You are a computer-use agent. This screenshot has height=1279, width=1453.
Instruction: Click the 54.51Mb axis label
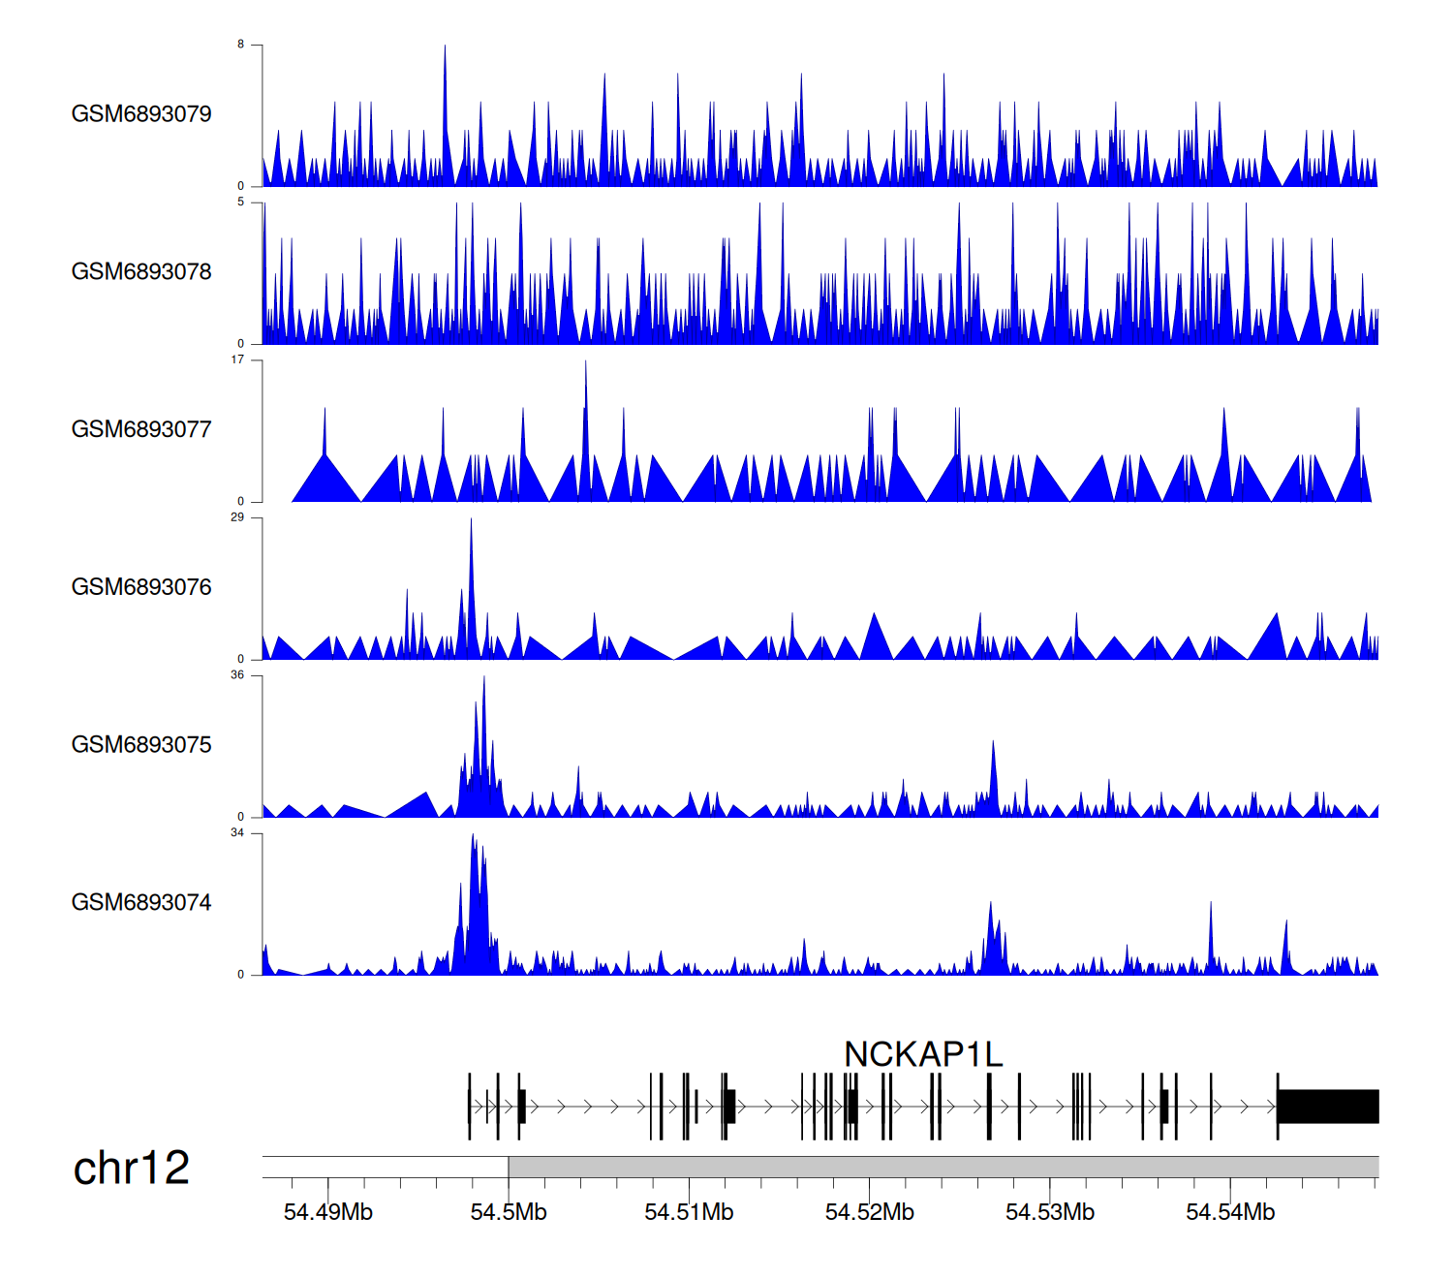(689, 1212)
